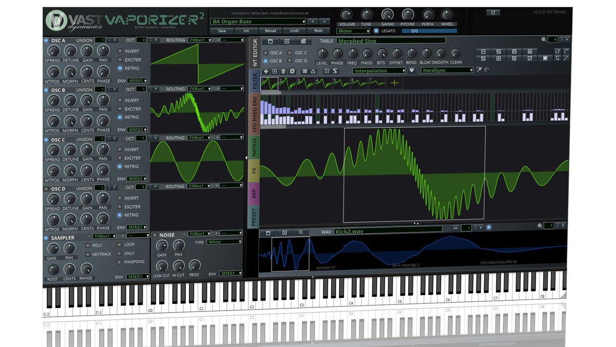Click the Noise LOW CUT knob
Image resolution: width=616 pixels, height=347 pixels.
[162, 266]
